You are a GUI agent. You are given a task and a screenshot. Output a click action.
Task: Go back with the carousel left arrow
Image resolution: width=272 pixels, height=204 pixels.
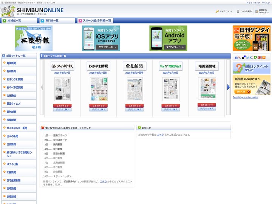coord(42,87)
